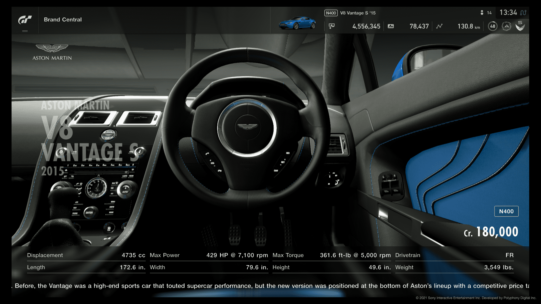Click the credits balance icon
The height and width of the screenshot is (304, 541).
tap(332, 26)
